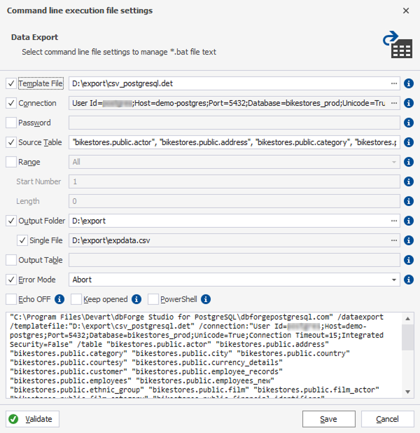Screen dimensions: 420x433
Task: Click info icon for Start Number
Action: pos(408,181)
